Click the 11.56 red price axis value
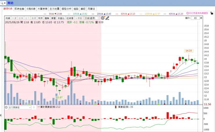 point(207,104)
